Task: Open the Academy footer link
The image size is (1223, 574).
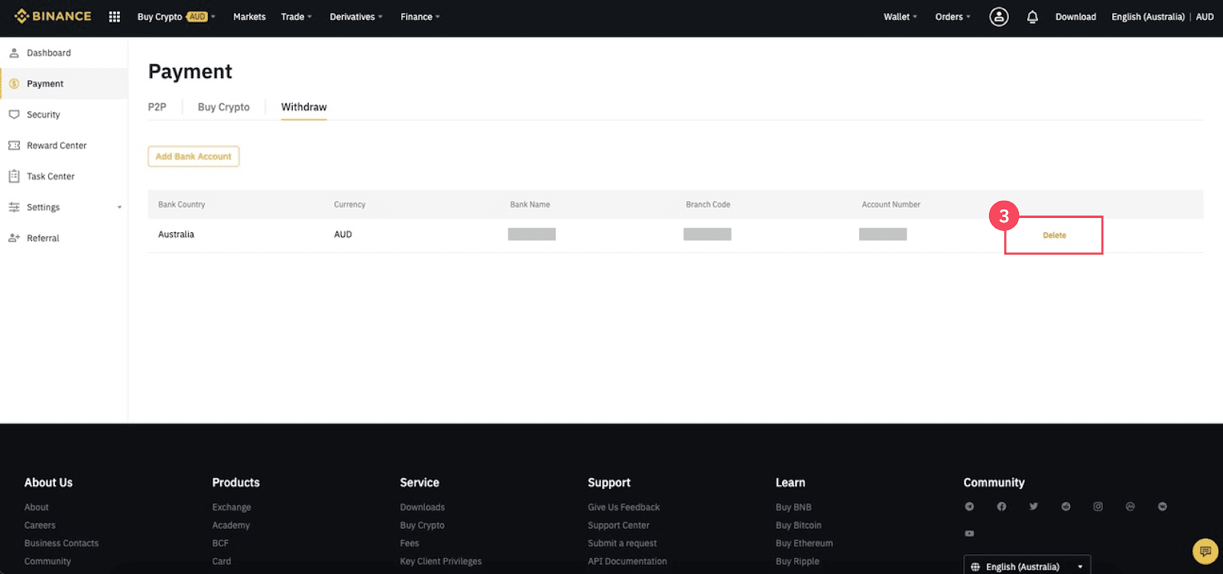Action: click(x=231, y=525)
